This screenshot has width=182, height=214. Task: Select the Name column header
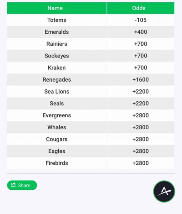pyautogui.click(x=55, y=8)
